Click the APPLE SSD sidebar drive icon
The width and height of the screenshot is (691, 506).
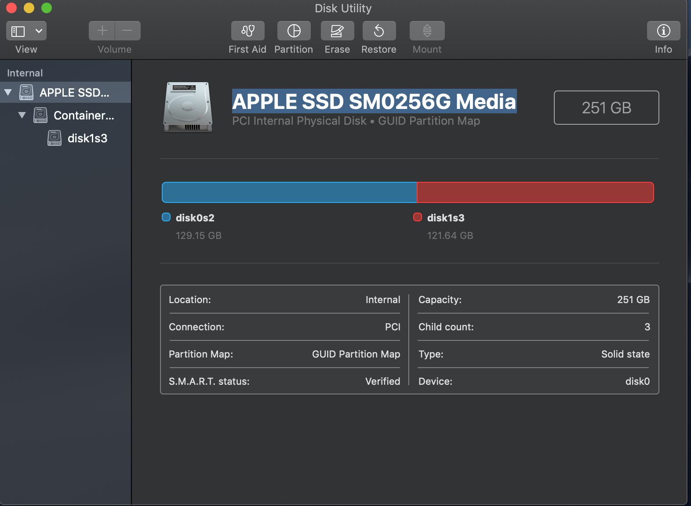(26, 92)
